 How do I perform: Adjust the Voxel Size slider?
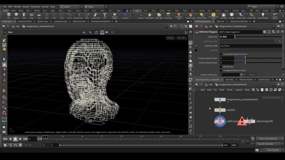click(258, 37)
